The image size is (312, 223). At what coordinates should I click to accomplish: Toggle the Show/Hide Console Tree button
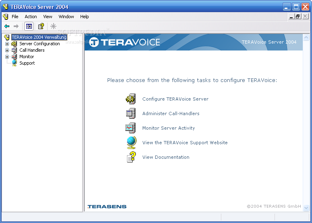pyautogui.click(x=29, y=26)
